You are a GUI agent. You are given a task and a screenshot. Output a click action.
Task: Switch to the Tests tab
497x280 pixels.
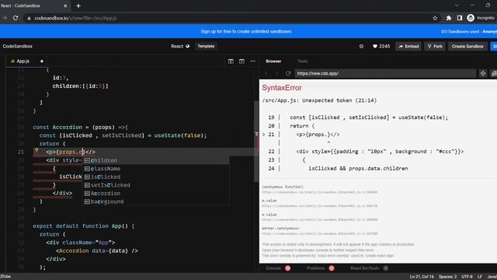click(302, 61)
